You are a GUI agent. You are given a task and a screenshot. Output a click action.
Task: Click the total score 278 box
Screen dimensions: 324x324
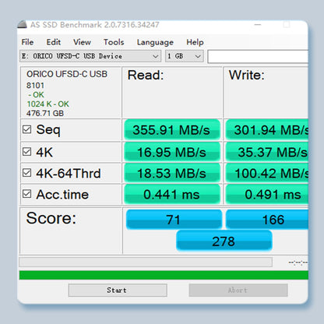pyautogui.click(x=224, y=241)
